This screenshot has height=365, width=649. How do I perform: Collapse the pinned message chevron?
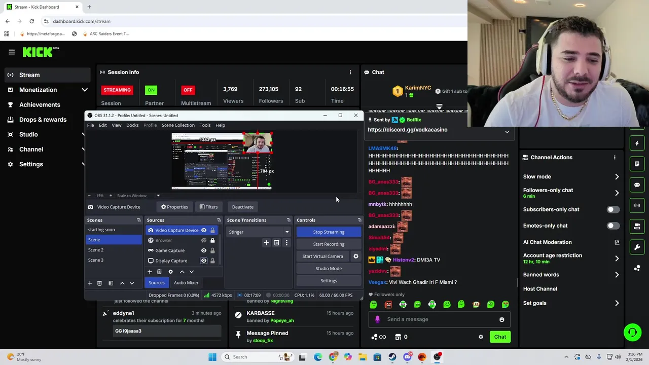507,132
